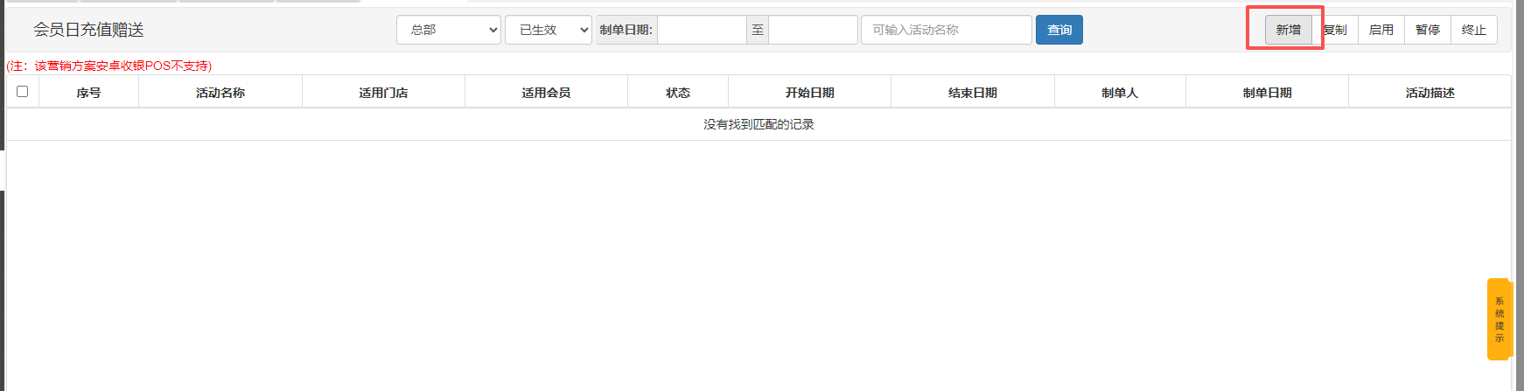Click the blue 查询 search button
This screenshot has height=391, width=1524.
(x=1059, y=30)
